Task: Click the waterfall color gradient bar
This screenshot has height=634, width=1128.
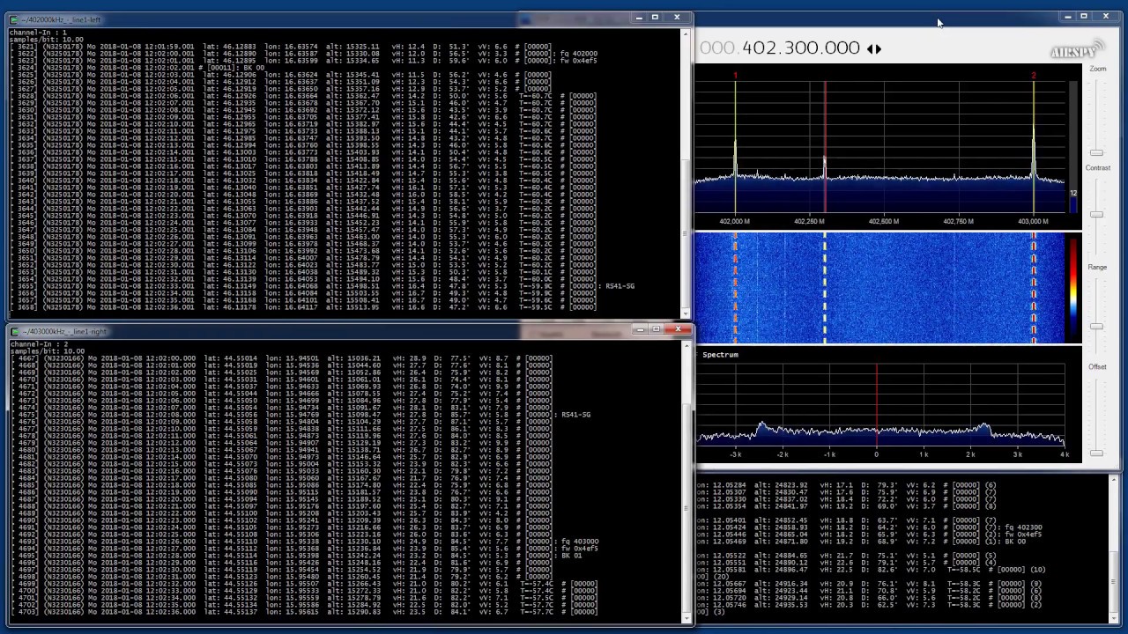Action: point(1072,287)
